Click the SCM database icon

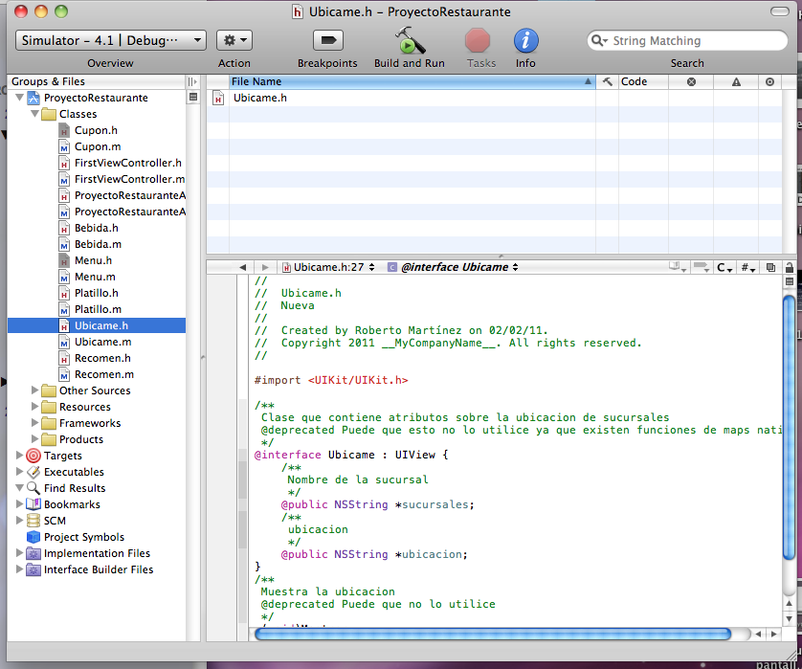coord(33,521)
